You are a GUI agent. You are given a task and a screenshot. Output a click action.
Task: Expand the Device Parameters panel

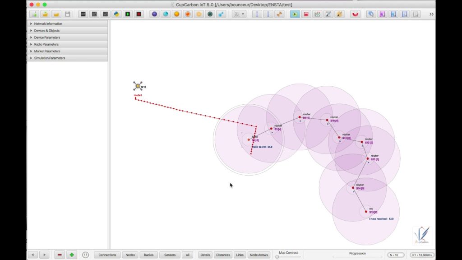(68, 37)
